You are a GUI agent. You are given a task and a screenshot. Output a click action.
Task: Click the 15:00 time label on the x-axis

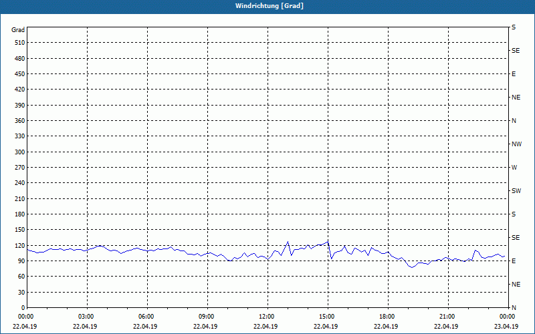[x=328, y=317]
